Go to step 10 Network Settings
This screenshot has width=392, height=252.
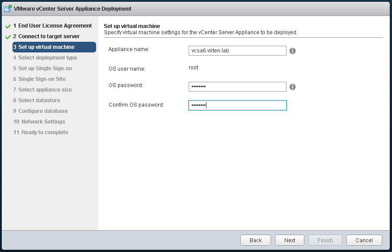(x=39, y=122)
